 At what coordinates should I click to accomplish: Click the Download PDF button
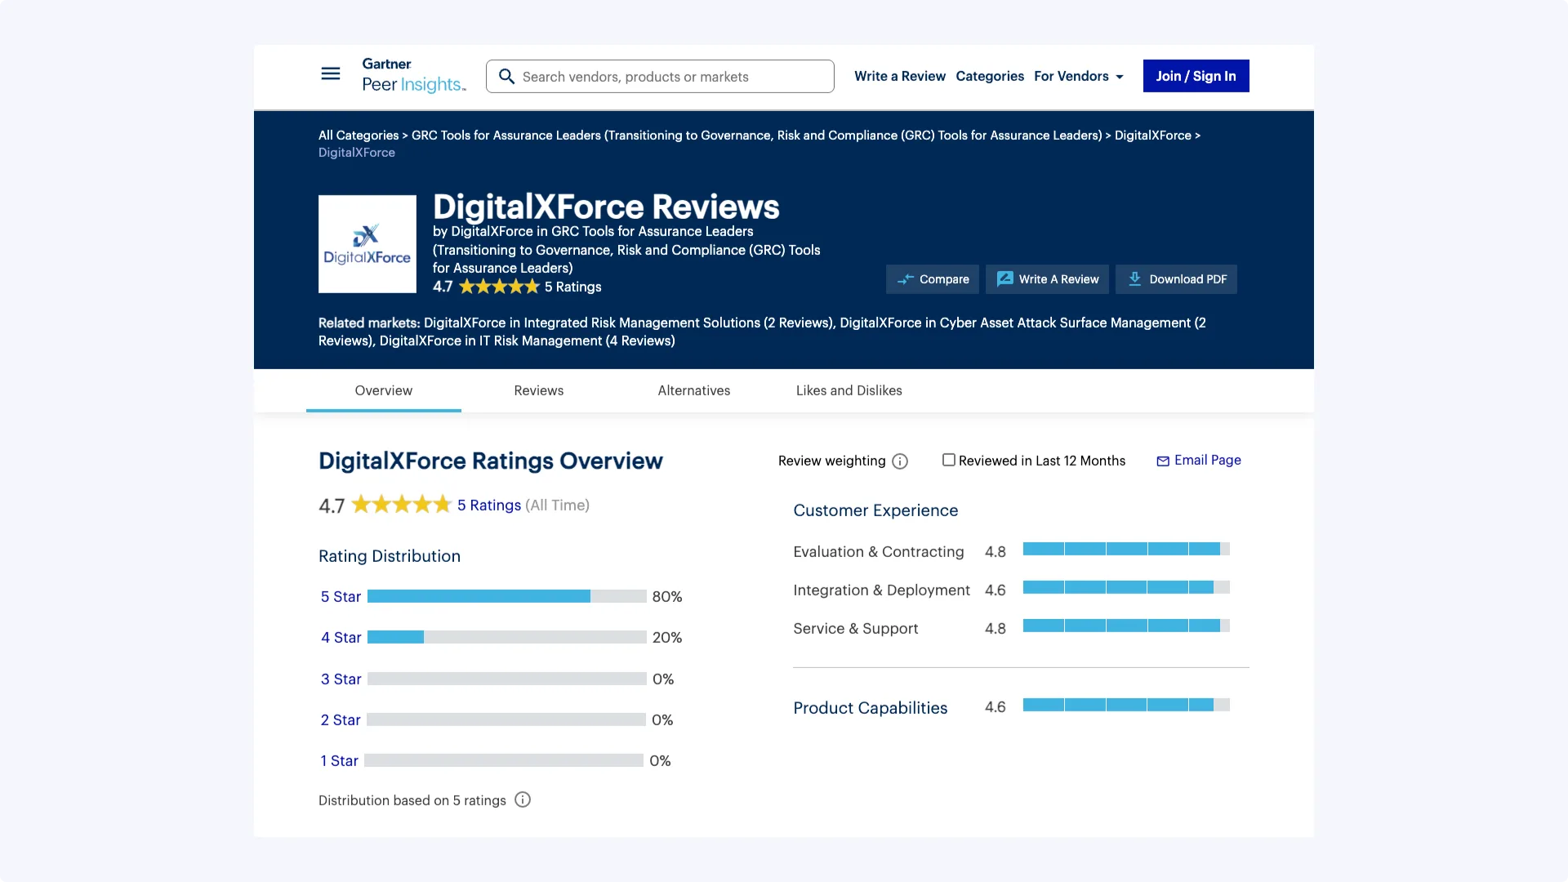[x=1176, y=279]
